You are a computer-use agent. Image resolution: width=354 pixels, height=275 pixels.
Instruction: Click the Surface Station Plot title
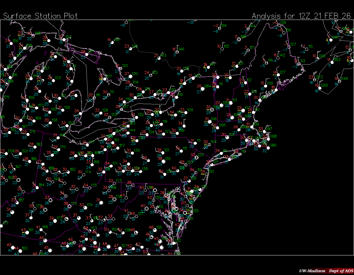coord(40,16)
